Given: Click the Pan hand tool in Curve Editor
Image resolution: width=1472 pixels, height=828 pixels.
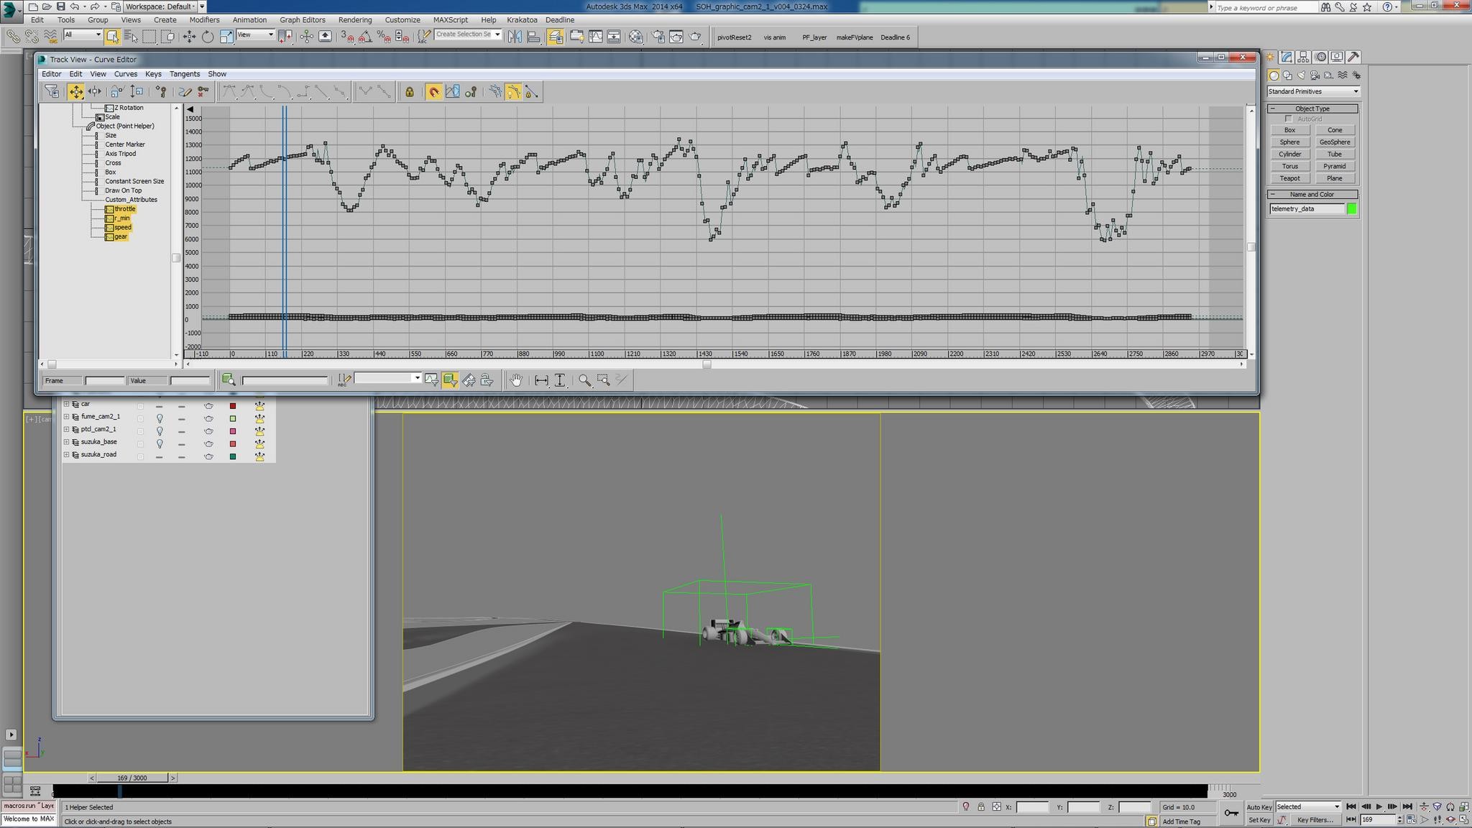Looking at the screenshot, I should (x=516, y=380).
